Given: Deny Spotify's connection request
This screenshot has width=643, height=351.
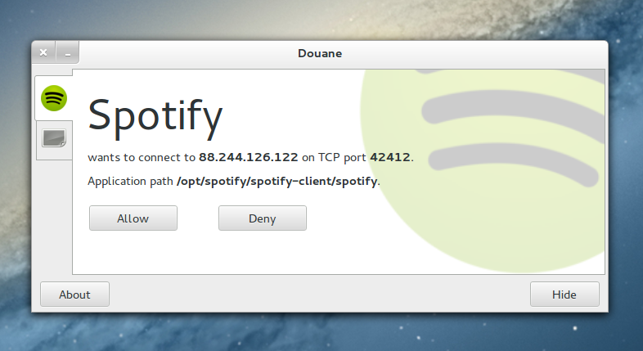Looking at the screenshot, I should (x=263, y=218).
